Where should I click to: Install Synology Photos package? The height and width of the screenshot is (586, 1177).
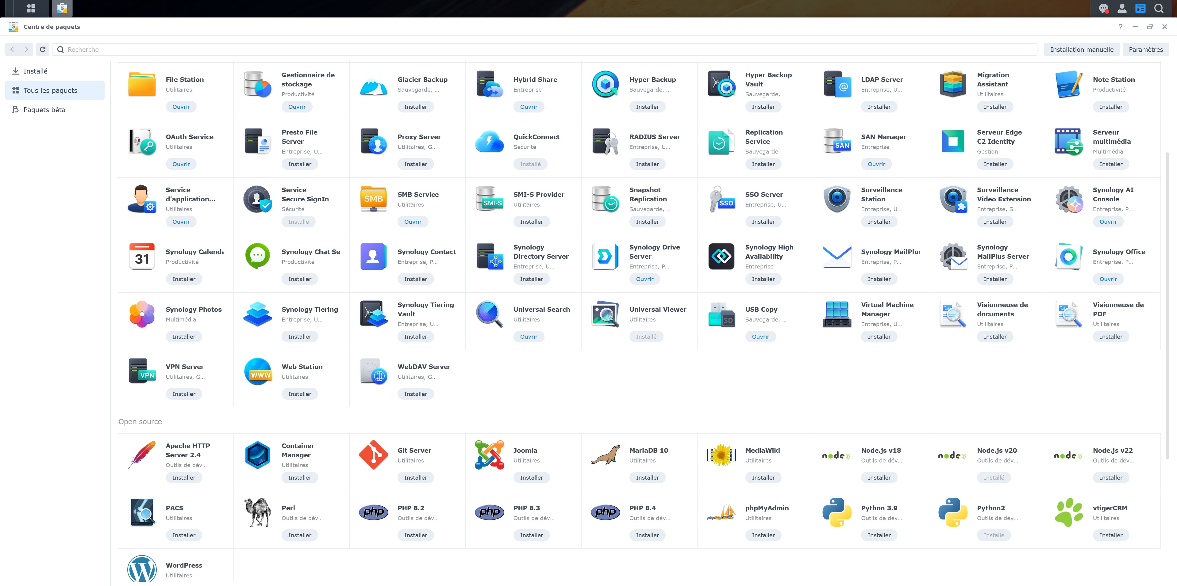(184, 336)
